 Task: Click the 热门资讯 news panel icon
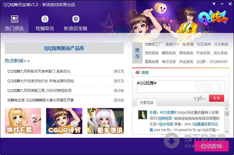(15, 19)
